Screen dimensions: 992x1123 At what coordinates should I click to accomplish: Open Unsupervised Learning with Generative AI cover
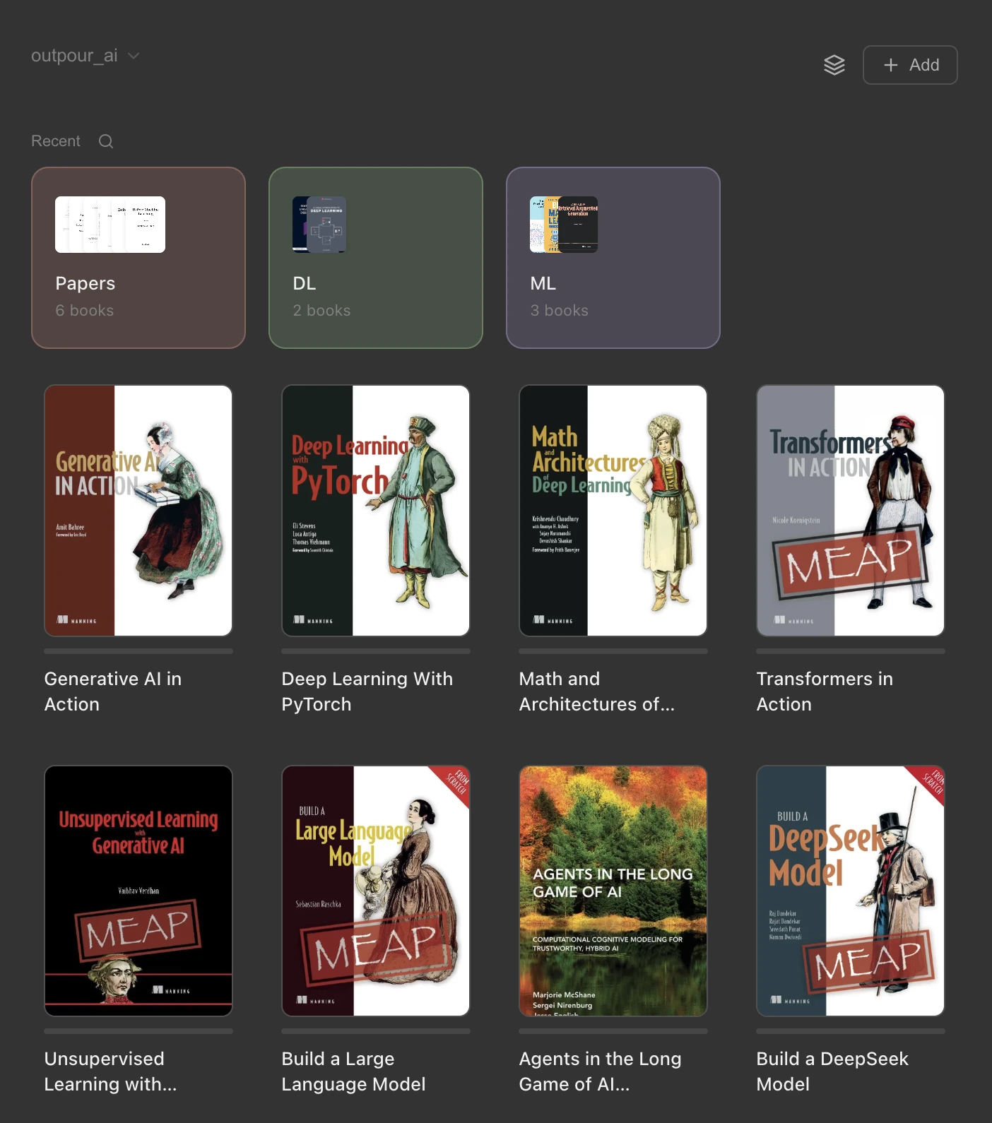point(138,891)
